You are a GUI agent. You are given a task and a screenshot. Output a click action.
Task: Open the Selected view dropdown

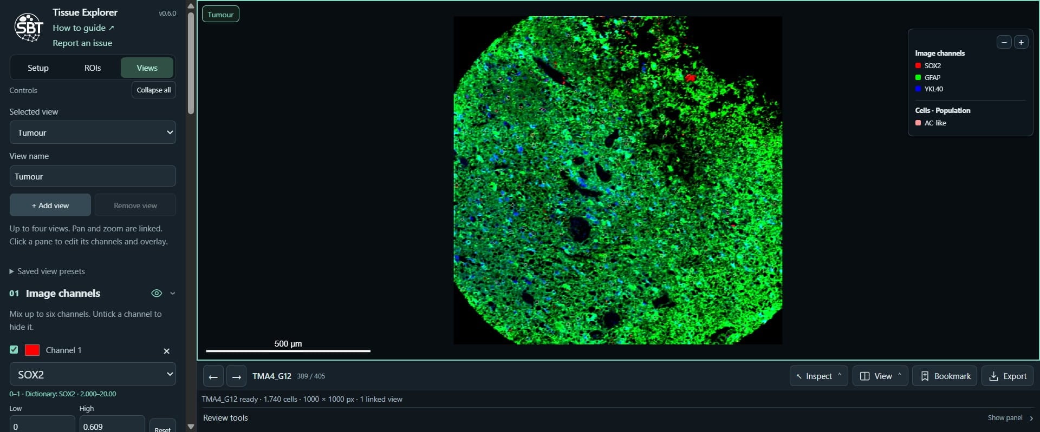pyautogui.click(x=93, y=132)
